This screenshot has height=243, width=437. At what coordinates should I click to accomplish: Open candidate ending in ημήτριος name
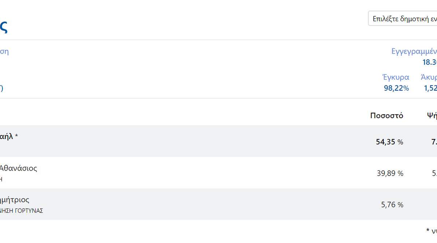(x=15, y=200)
